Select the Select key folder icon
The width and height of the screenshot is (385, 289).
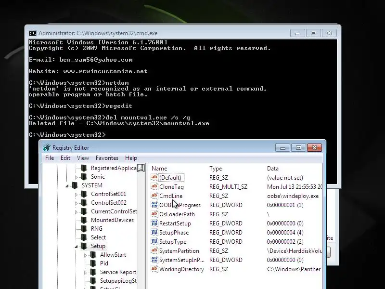pyautogui.click(x=84, y=237)
